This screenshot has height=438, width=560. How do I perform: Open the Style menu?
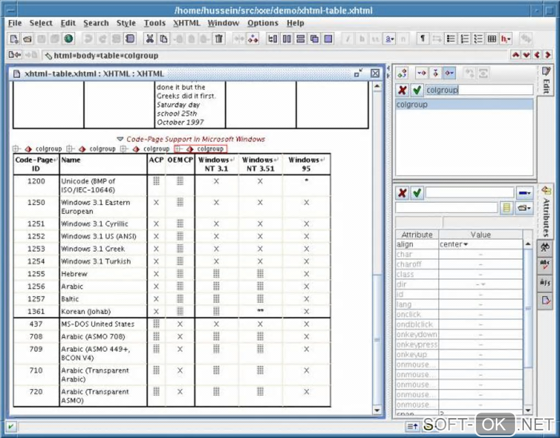pyautogui.click(x=126, y=23)
